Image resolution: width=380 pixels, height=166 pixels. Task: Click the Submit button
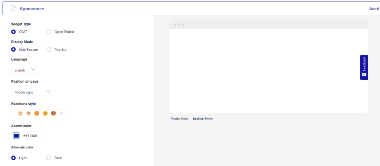[374, 9]
